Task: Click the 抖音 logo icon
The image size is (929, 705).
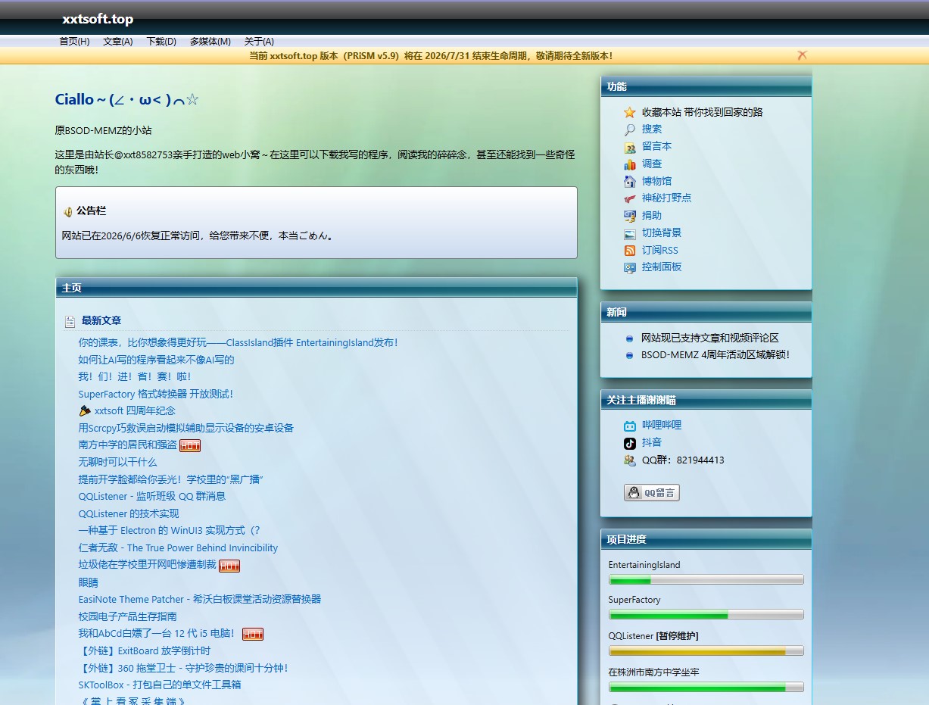Action: click(x=630, y=443)
